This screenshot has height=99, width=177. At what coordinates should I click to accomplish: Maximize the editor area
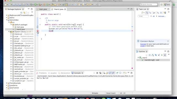131,9
